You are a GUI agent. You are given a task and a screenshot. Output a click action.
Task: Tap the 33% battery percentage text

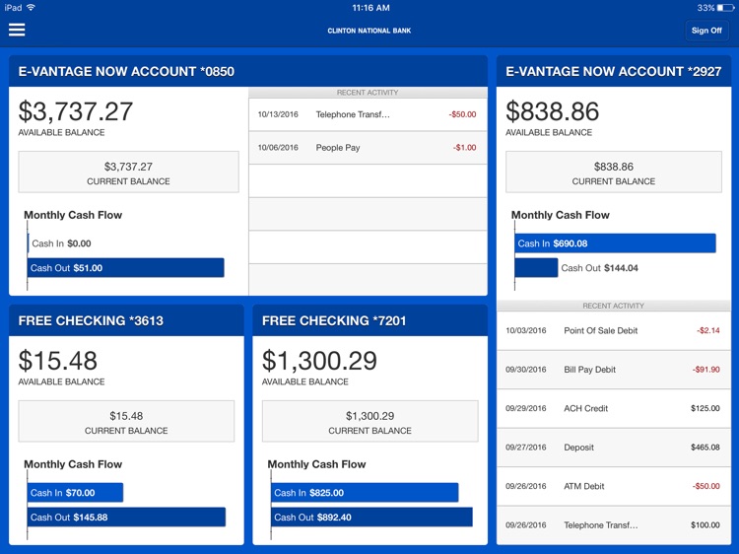click(705, 8)
